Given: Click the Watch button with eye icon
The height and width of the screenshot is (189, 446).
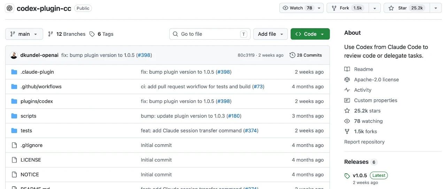Looking at the screenshot, I should click(x=297, y=8).
